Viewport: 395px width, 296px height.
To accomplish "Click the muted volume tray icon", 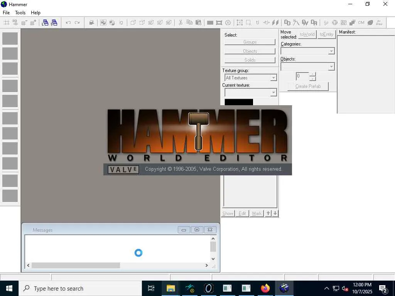I will [x=345, y=288].
